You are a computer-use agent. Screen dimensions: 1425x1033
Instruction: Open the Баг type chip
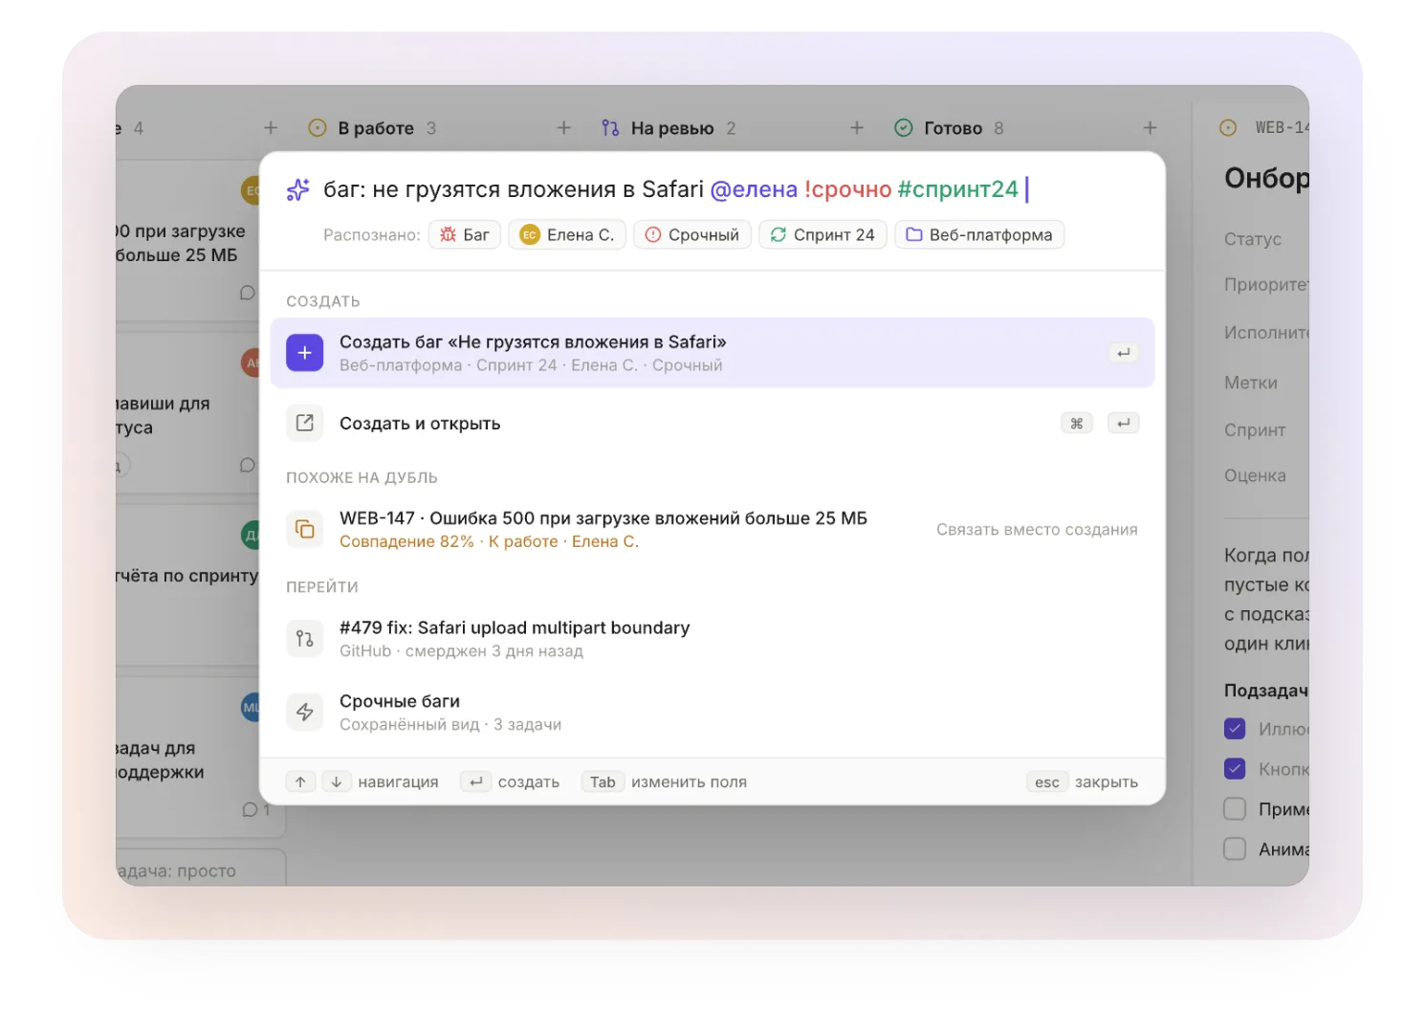(465, 234)
